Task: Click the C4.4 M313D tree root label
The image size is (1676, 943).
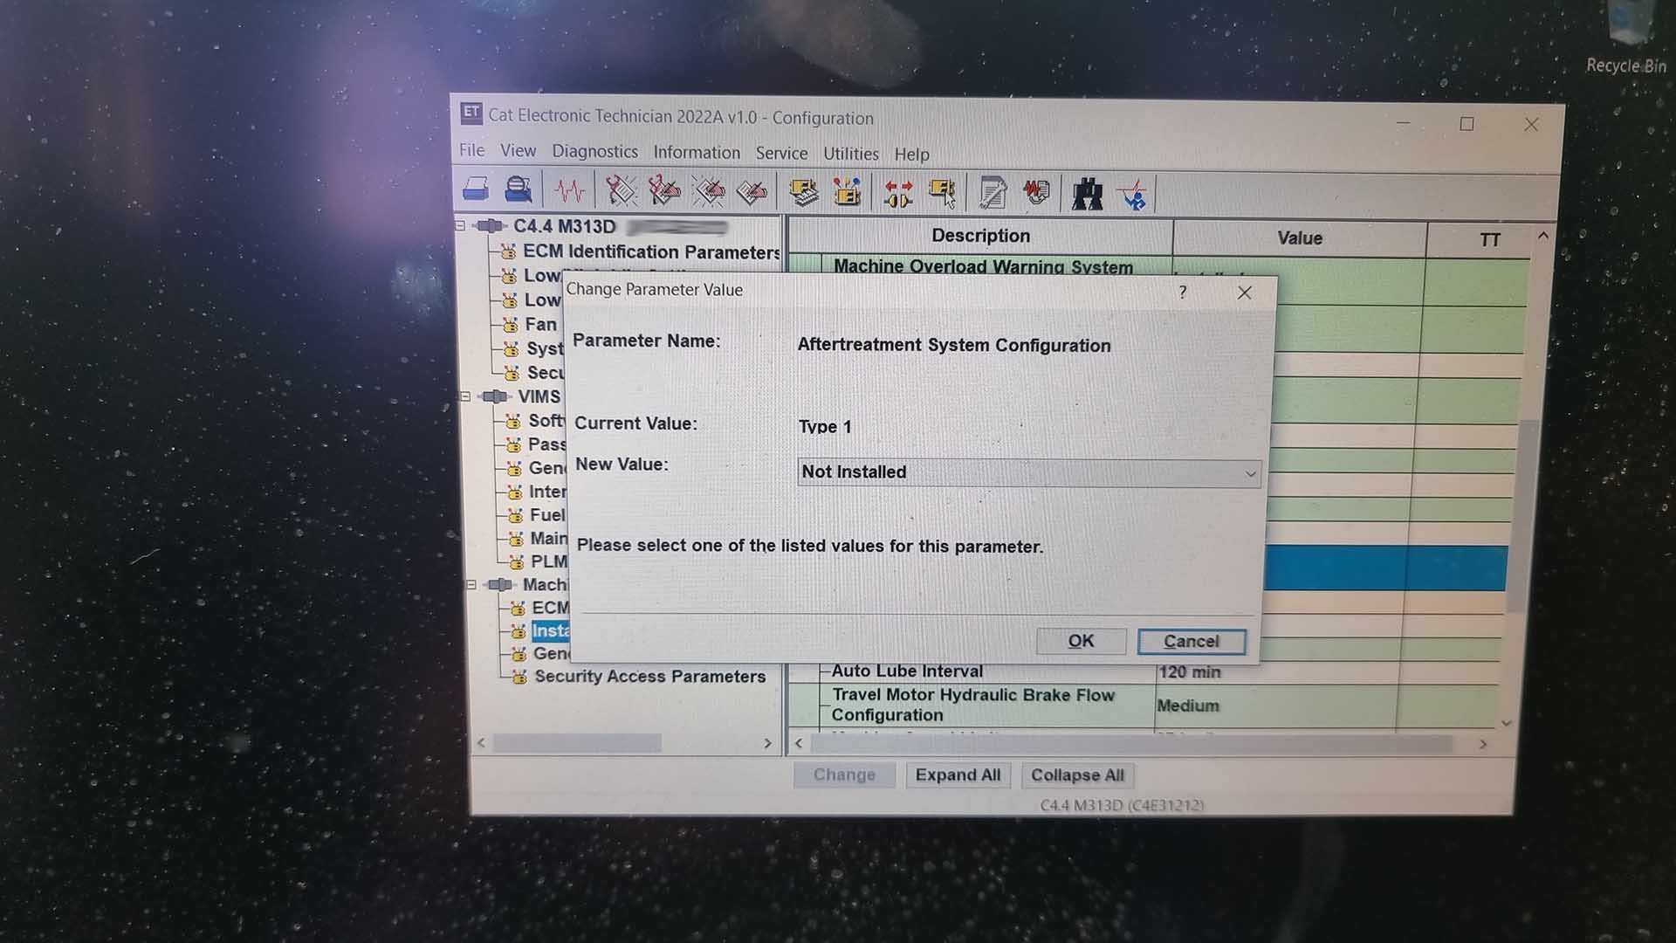Action: coord(564,227)
